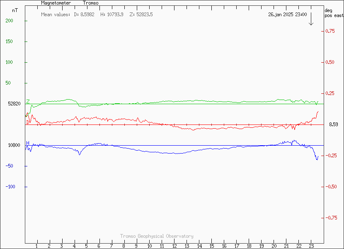The height and width of the screenshot is (249, 344).
Task: Click the red 8.59 declination baseline label
Action: 334,124
